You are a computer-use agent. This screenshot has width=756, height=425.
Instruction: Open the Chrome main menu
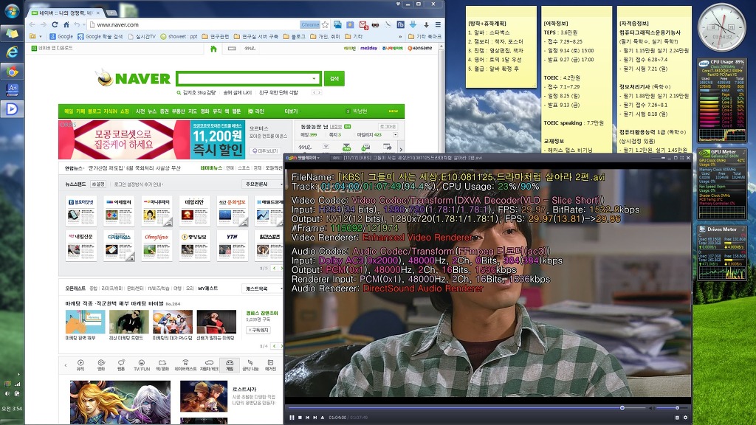point(438,24)
